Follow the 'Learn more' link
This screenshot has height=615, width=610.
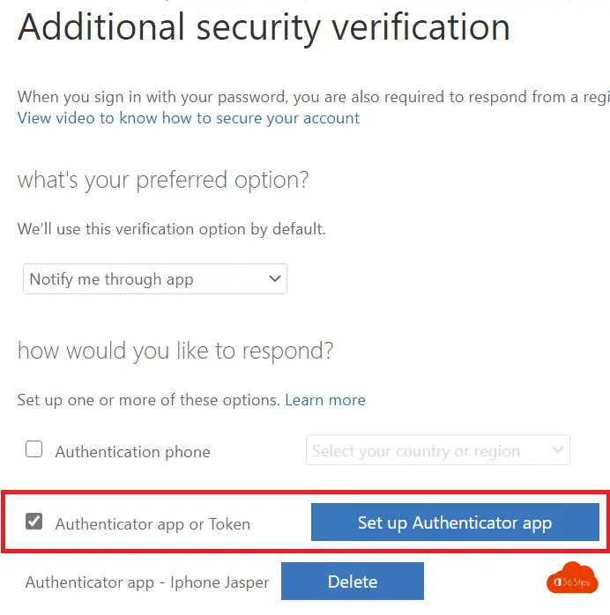(x=325, y=400)
